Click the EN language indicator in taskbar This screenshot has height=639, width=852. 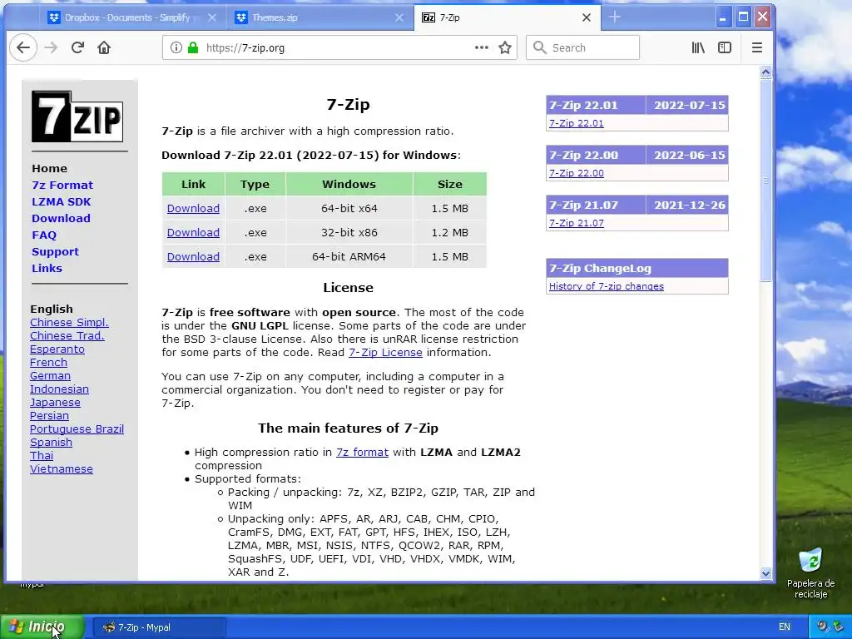pyautogui.click(x=784, y=627)
